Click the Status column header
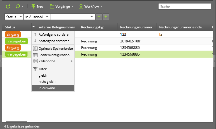The height and width of the screenshot is (129, 216). [17, 27]
